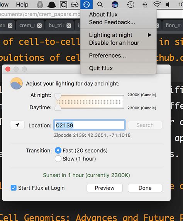Screen dimensions: 183x221
Task: Open the Wi-Fi status menu
Action: pos(157,5)
